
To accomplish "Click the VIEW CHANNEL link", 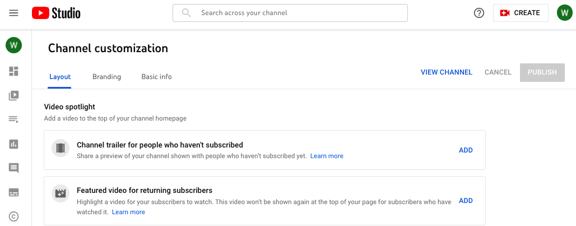I will tap(447, 72).
